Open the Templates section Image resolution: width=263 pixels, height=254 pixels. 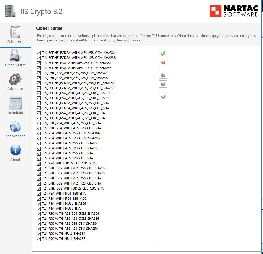pyautogui.click(x=15, y=106)
